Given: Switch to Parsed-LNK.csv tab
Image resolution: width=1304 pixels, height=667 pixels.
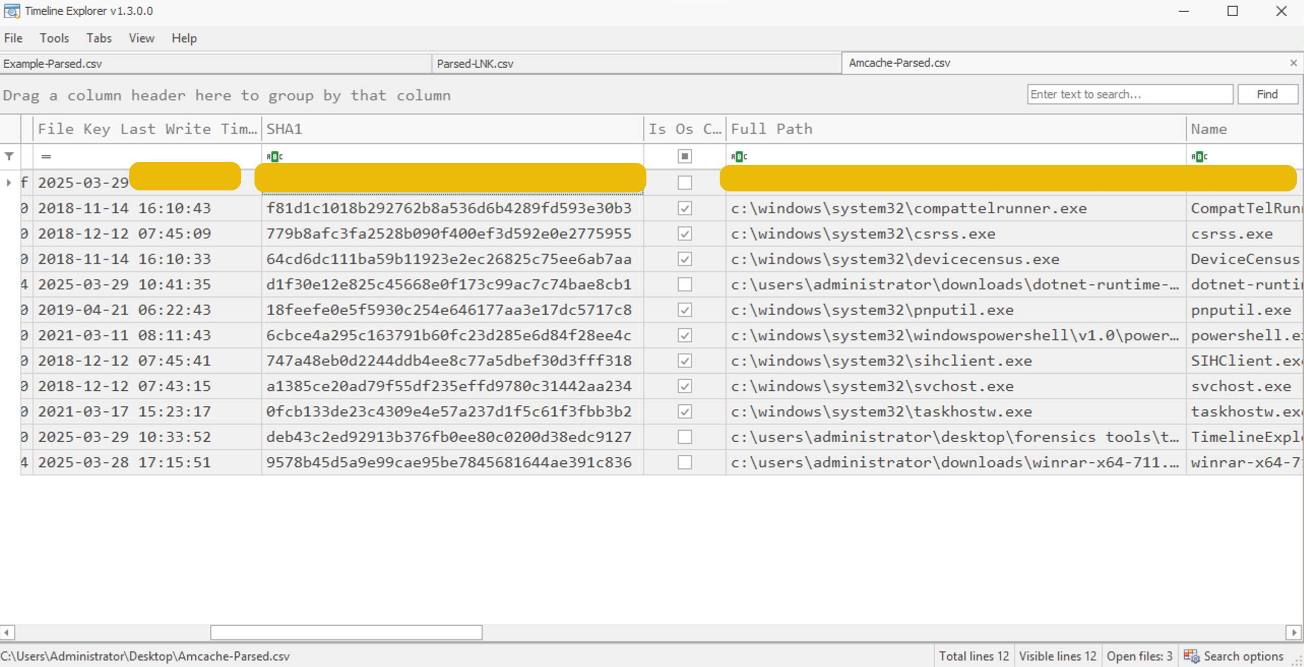Looking at the screenshot, I should pyautogui.click(x=636, y=64).
